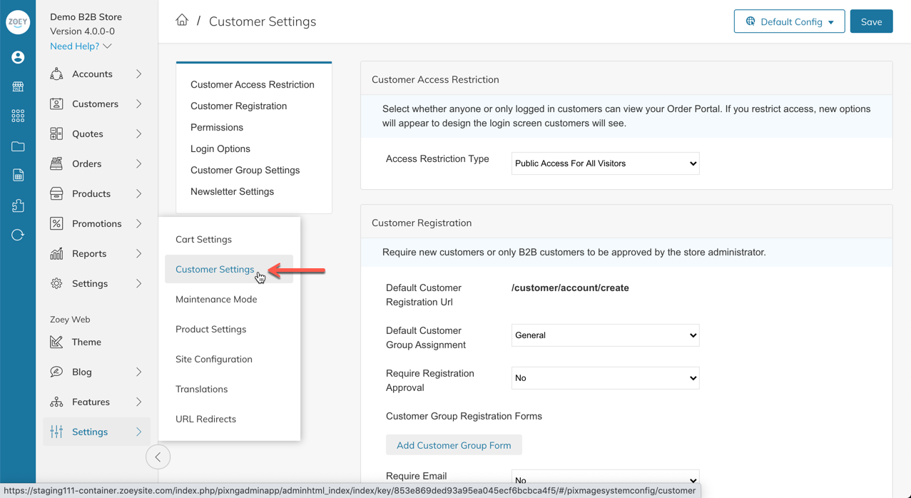Click the Customers menu icon

(x=56, y=103)
